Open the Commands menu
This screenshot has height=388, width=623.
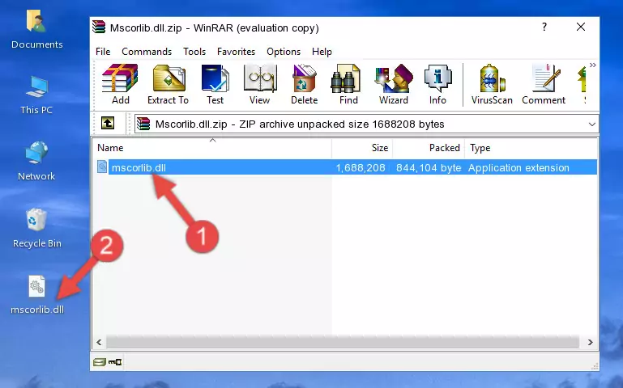(147, 52)
